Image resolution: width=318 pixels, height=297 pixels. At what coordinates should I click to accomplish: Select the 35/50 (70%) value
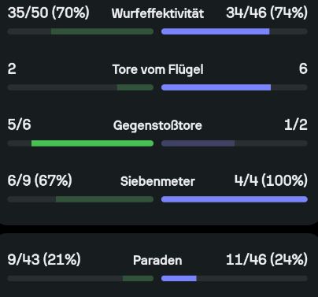click(48, 13)
